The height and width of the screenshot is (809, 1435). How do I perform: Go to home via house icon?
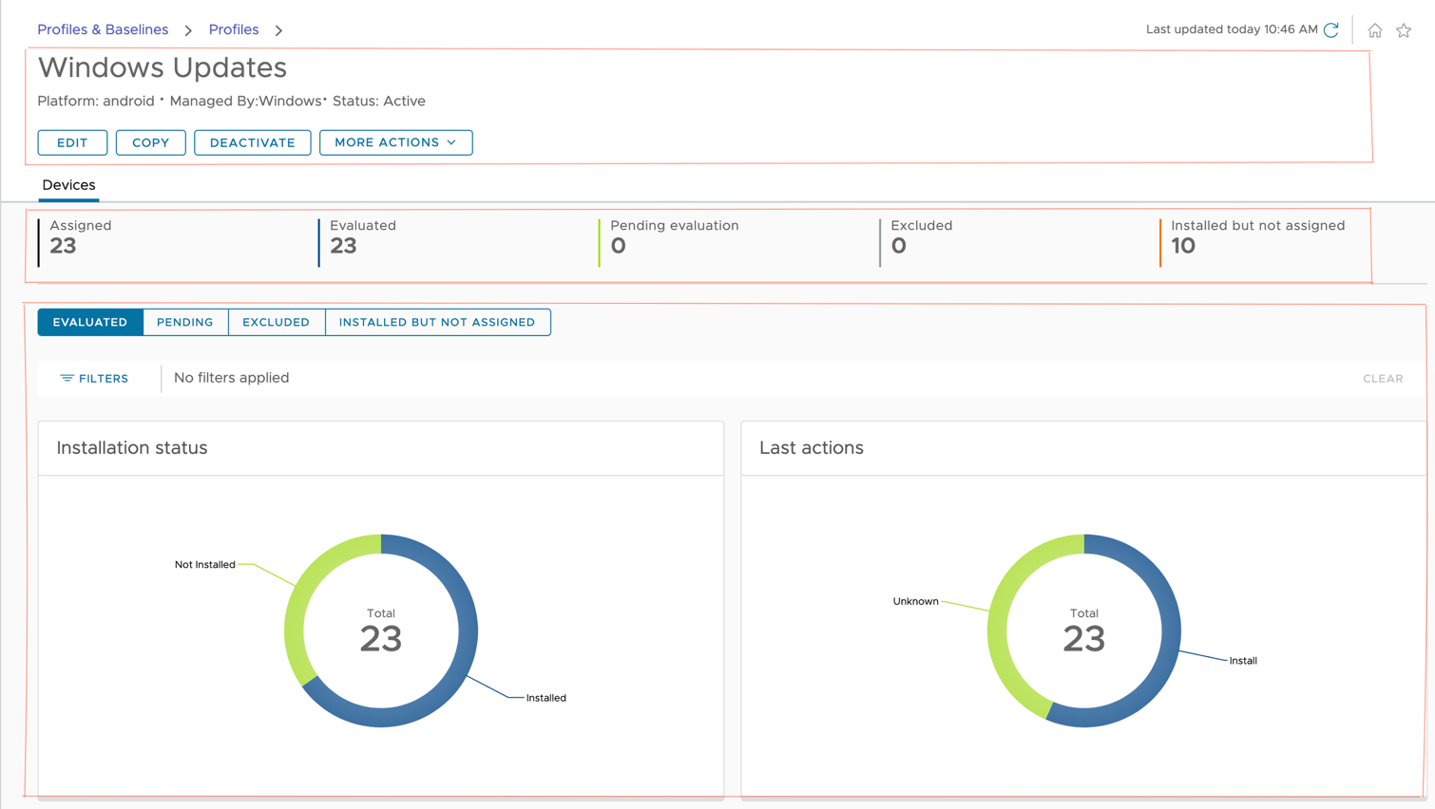[x=1374, y=30]
